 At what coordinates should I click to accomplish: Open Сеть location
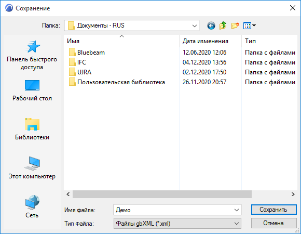(32, 206)
